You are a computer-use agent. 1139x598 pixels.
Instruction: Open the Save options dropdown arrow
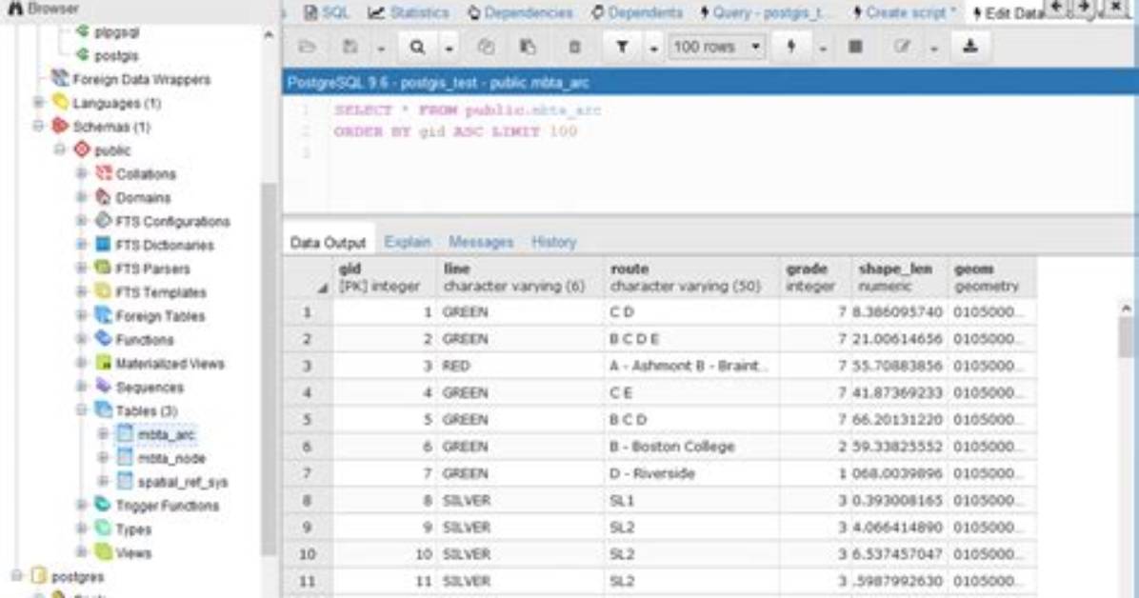point(381,48)
